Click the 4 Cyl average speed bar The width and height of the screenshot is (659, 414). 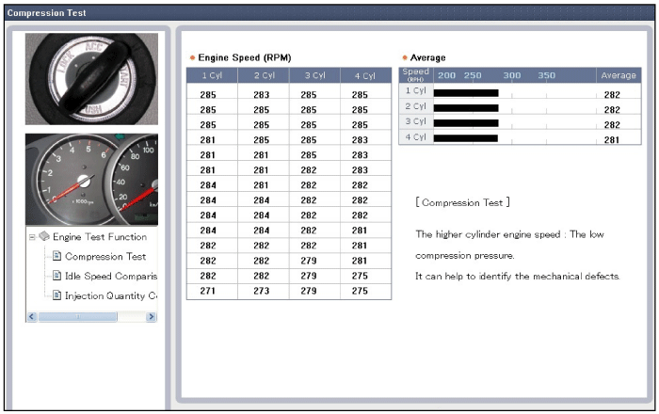point(466,138)
